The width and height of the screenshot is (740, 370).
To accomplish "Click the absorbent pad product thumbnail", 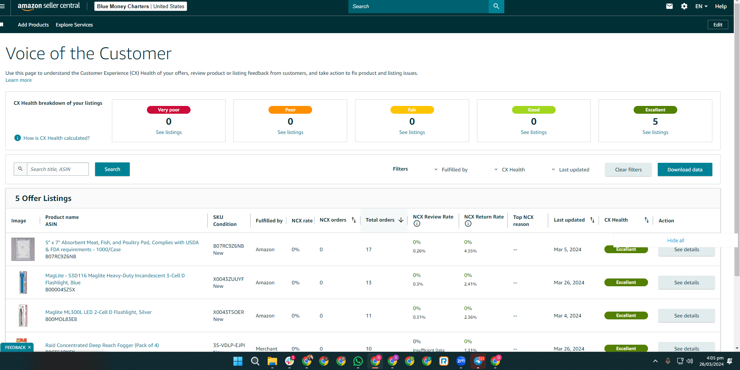I will tap(23, 249).
